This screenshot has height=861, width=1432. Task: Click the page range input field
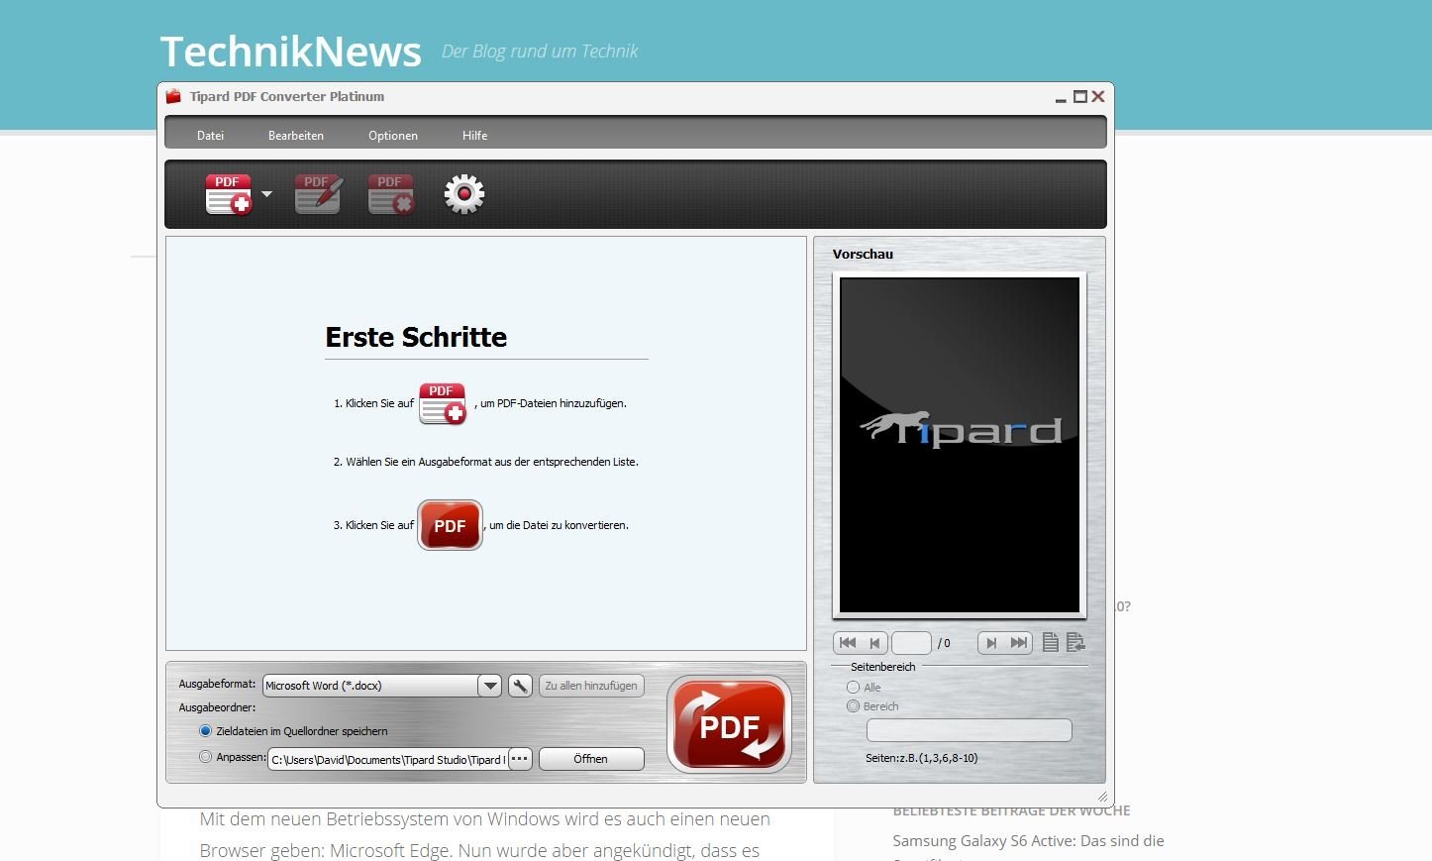pyautogui.click(x=969, y=730)
